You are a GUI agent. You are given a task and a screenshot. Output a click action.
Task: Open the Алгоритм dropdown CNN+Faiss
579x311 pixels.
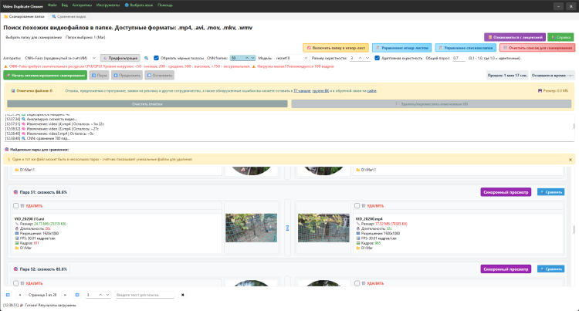click(x=60, y=58)
